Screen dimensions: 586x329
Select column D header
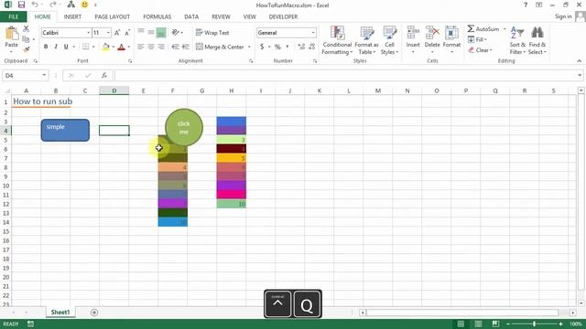click(x=114, y=90)
